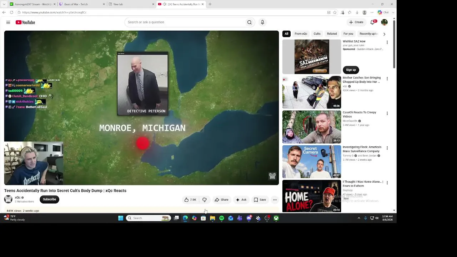This screenshot has height=257, width=457.
Task: Open the Sudden Attack SAZ ad thumbnail
Action: [312, 57]
